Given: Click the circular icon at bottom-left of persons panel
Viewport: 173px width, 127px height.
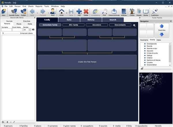Looking at the screenshot, I should (3, 122).
